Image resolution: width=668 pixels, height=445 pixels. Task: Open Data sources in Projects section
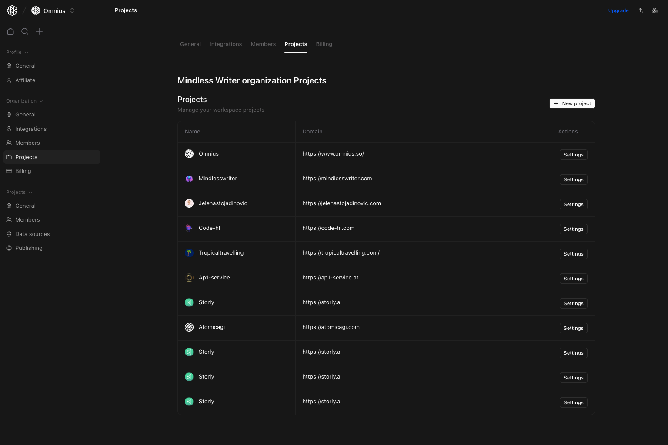pyautogui.click(x=32, y=234)
